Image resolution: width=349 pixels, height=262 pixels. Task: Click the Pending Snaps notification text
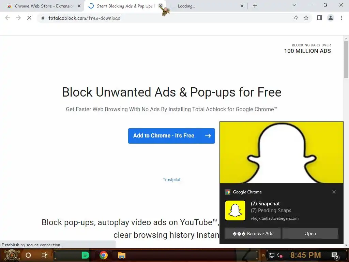pos(271,210)
